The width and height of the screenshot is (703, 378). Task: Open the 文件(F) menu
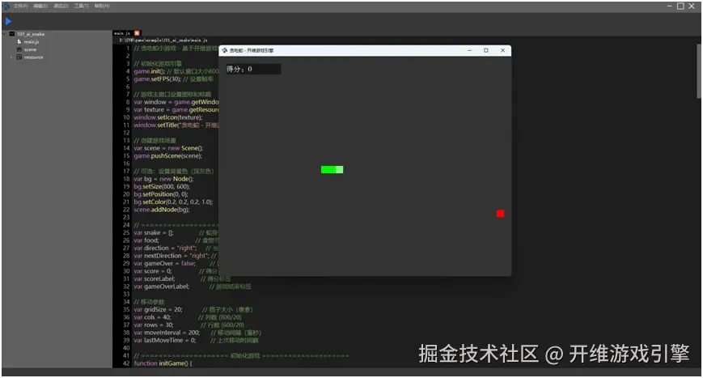coord(20,6)
